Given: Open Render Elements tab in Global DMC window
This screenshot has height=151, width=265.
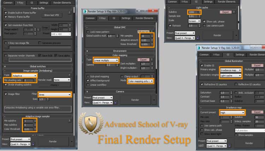Looking at the screenshot, I should (x=144, y=18).
